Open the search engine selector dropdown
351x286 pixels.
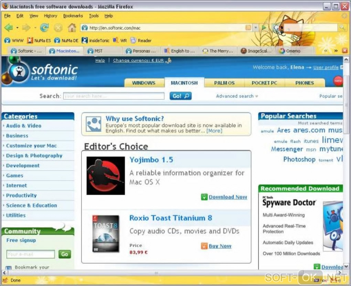point(278,28)
